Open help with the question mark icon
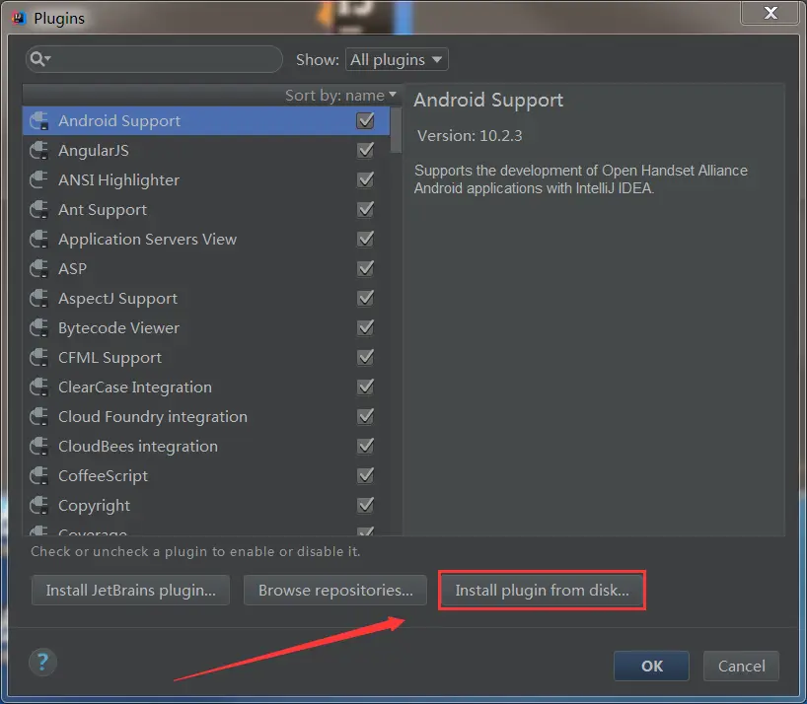The height and width of the screenshot is (704, 807). (42, 662)
